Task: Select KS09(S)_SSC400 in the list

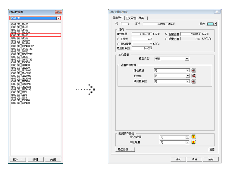Action: [x=20, y=62]
